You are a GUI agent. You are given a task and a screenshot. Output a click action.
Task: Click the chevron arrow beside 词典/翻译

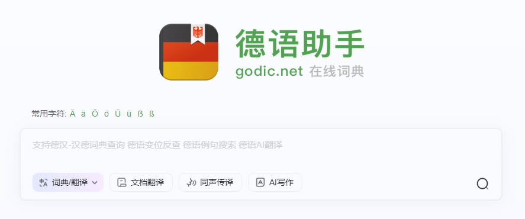[95, 182]
